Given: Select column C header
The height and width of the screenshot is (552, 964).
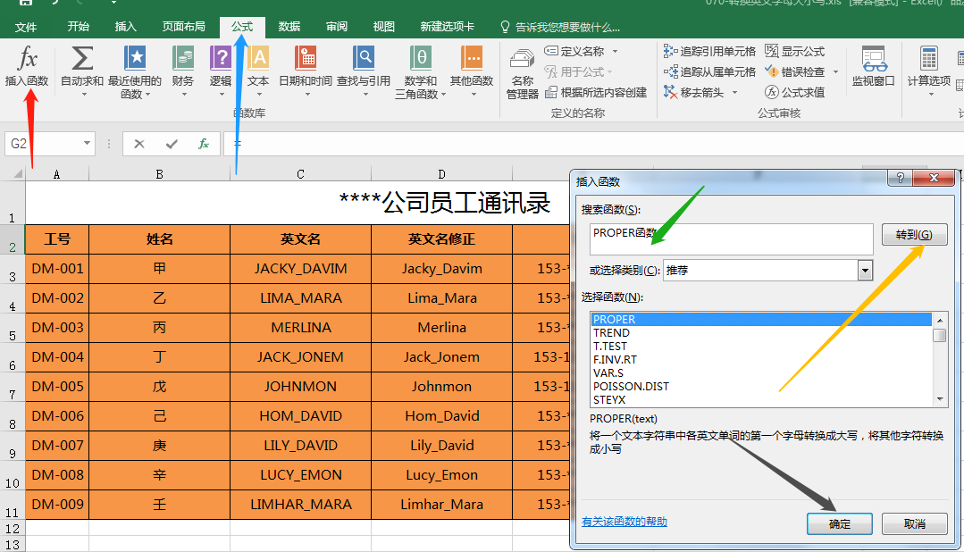Looking at the screenshot, I should 300,174.
